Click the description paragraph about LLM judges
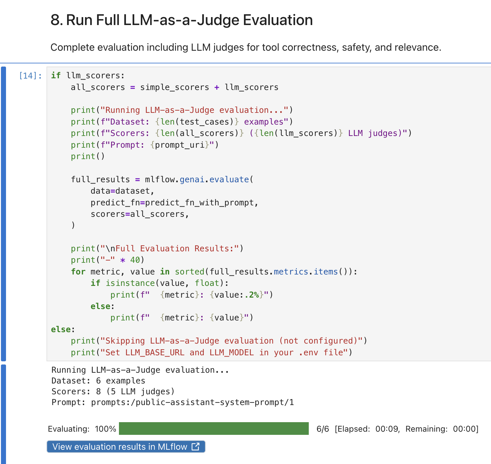This screenshot has height=464, width=491. coord(245,47)
